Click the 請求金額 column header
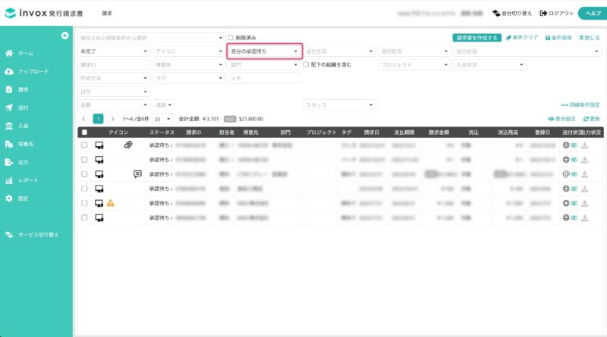Image resolution: width=607 pixels, height=337 pixels. coord(439,133)
